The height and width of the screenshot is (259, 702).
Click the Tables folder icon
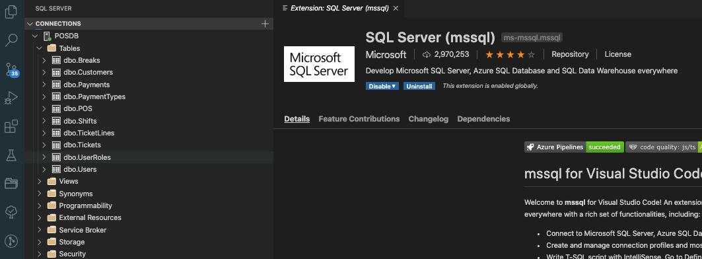[52, 48]
